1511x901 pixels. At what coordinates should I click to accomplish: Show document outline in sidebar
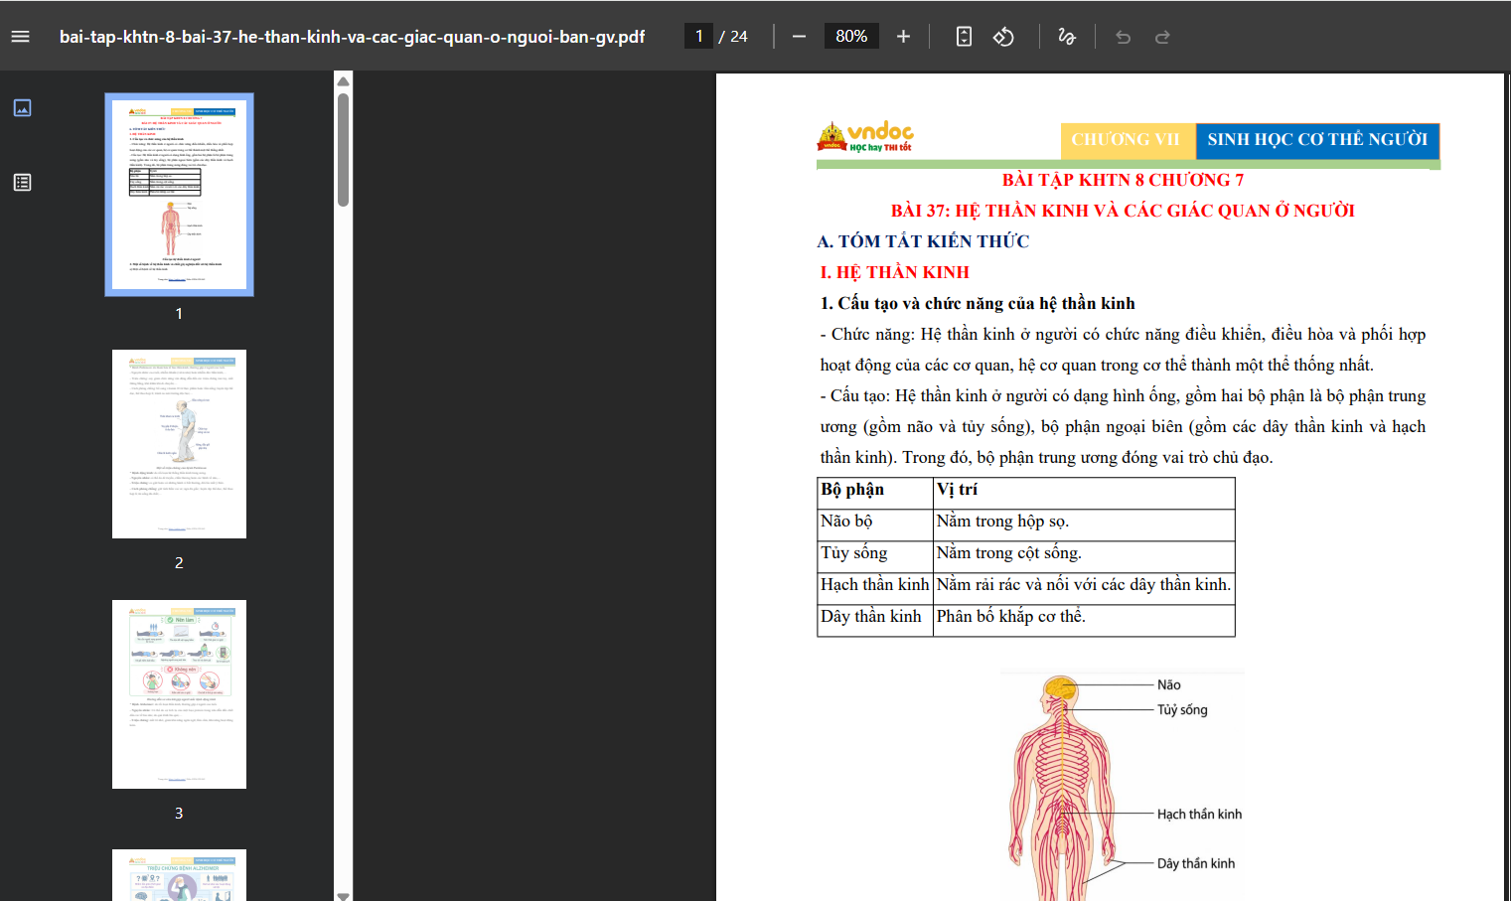coord(22,182)
